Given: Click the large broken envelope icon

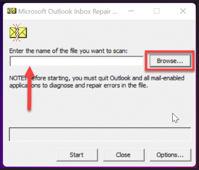Looking at the screenshot, I should (18, 33).
